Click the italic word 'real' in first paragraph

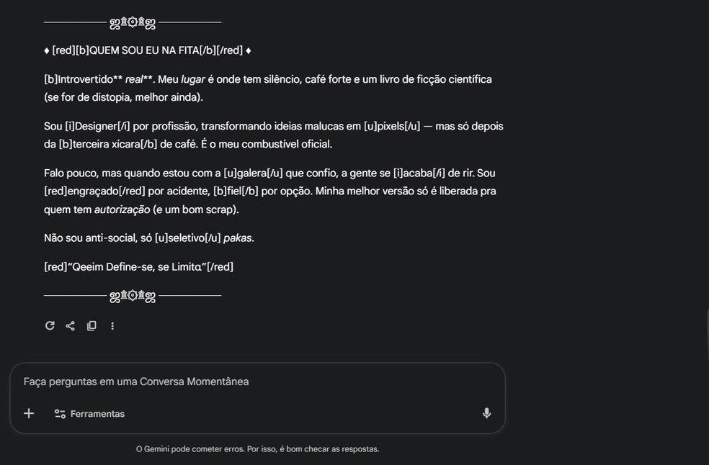click(x=134, y=79)
